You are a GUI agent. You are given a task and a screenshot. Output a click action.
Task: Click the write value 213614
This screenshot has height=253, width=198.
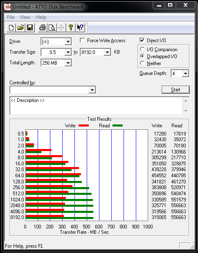(159, 151)
